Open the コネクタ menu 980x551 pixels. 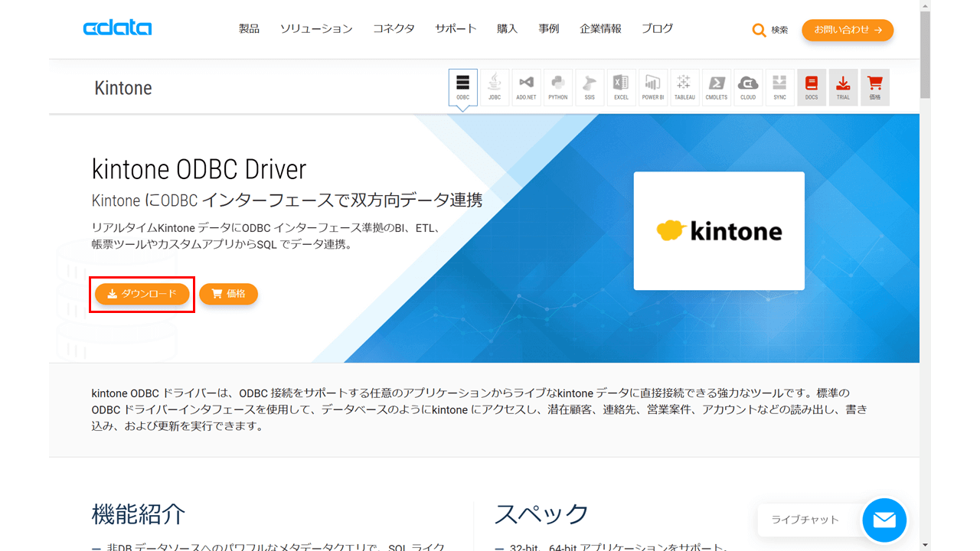click(x=394, y=28)
